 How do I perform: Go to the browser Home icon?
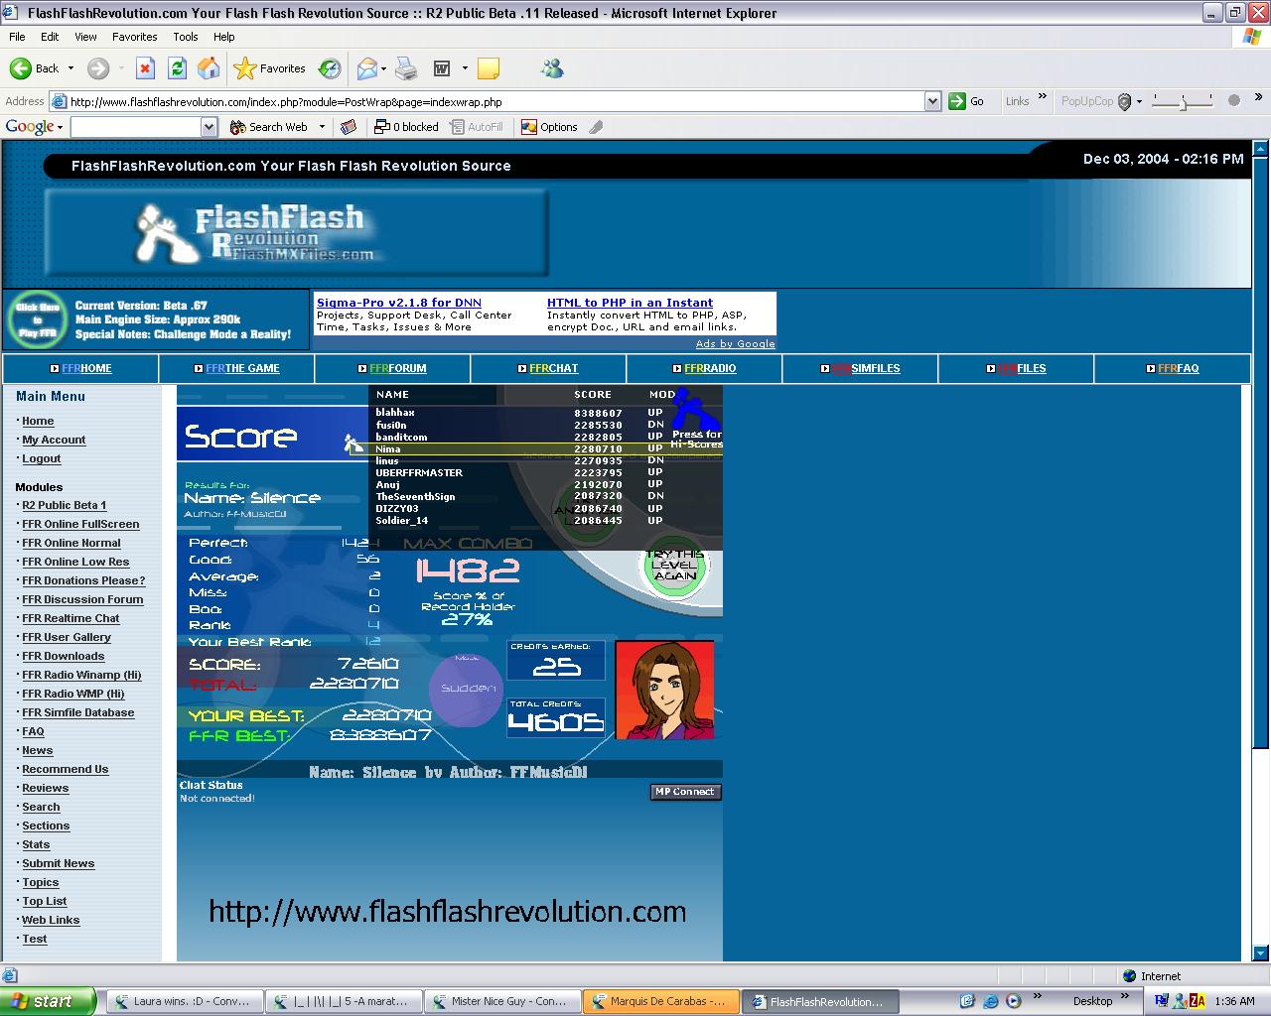coord(209,68)
